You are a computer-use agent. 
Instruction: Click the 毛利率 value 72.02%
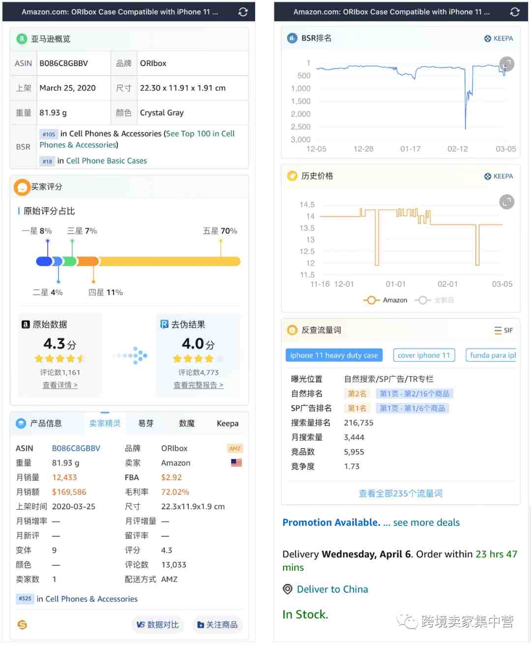coord(175,492)
